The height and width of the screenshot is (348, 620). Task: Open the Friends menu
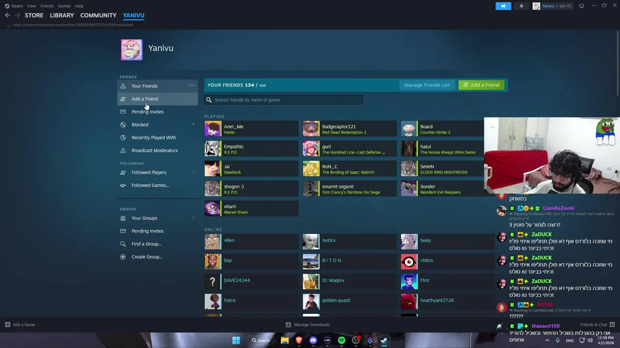[47, 6]
